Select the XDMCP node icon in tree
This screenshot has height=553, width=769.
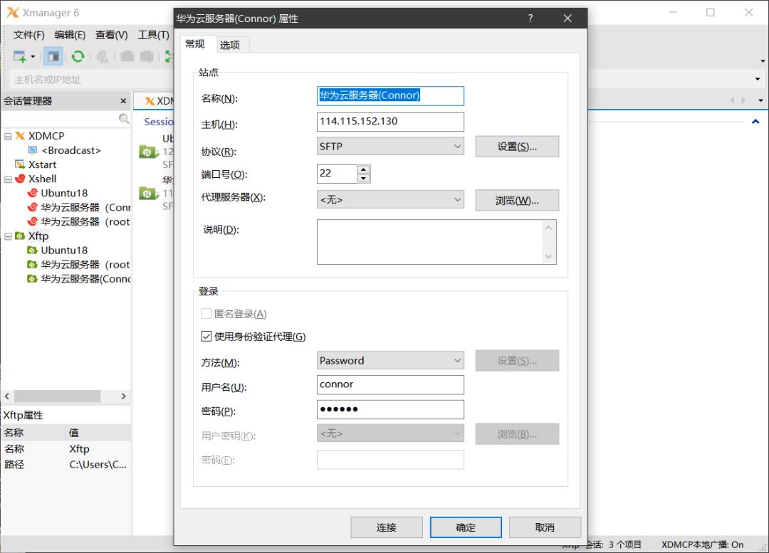coord(20,136)
